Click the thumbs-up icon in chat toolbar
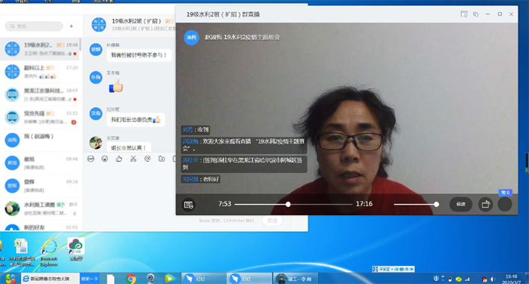The height and width of the screenshot is (284, 529). point(119,159)
